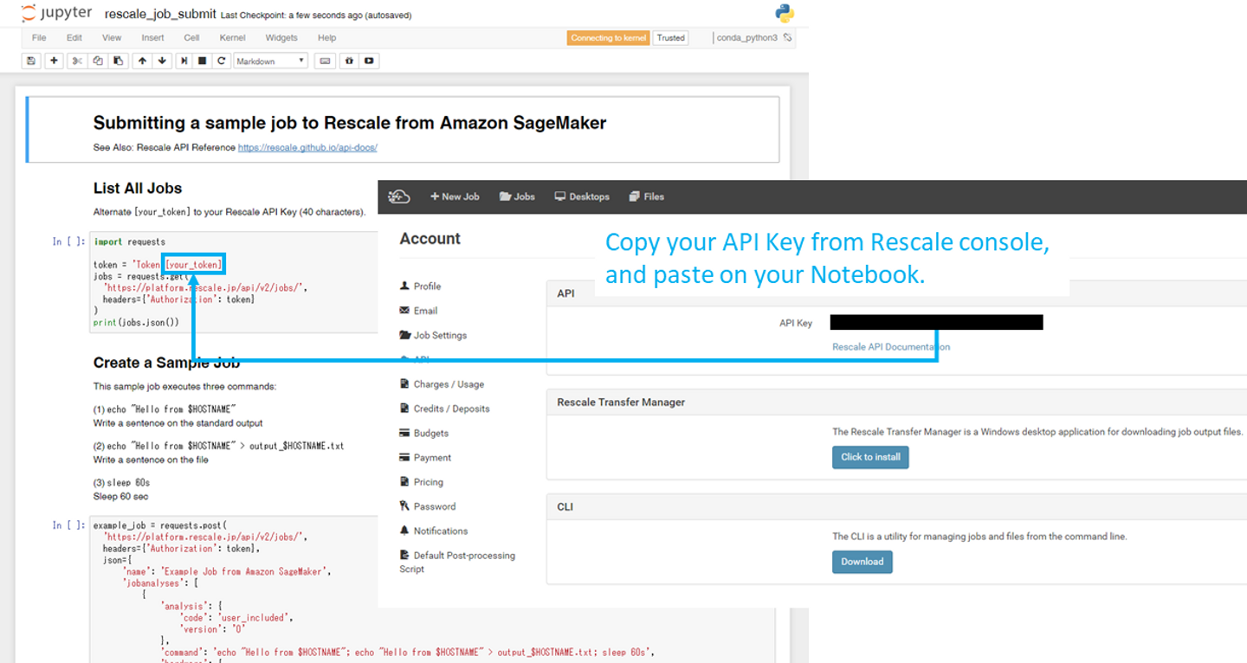Paste cells below in the Jupyter toolbar
Screen dimensions: 1247x663
[x=118, y=61]
